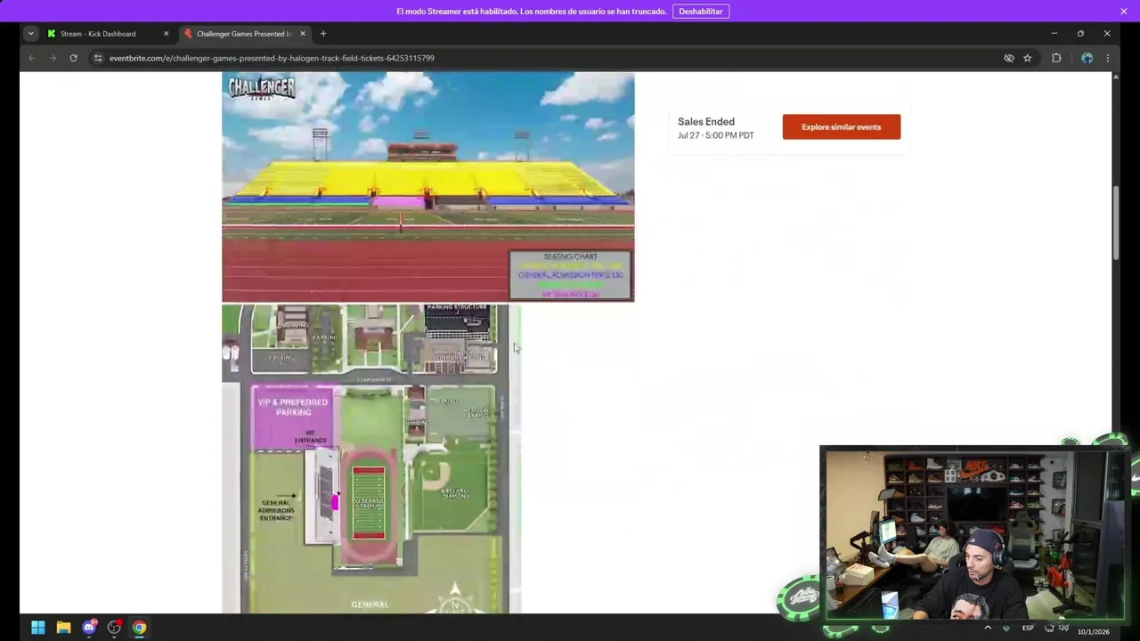View site information icon in address bar
The width and height of the screenshot is (1140, 641).
98,58
